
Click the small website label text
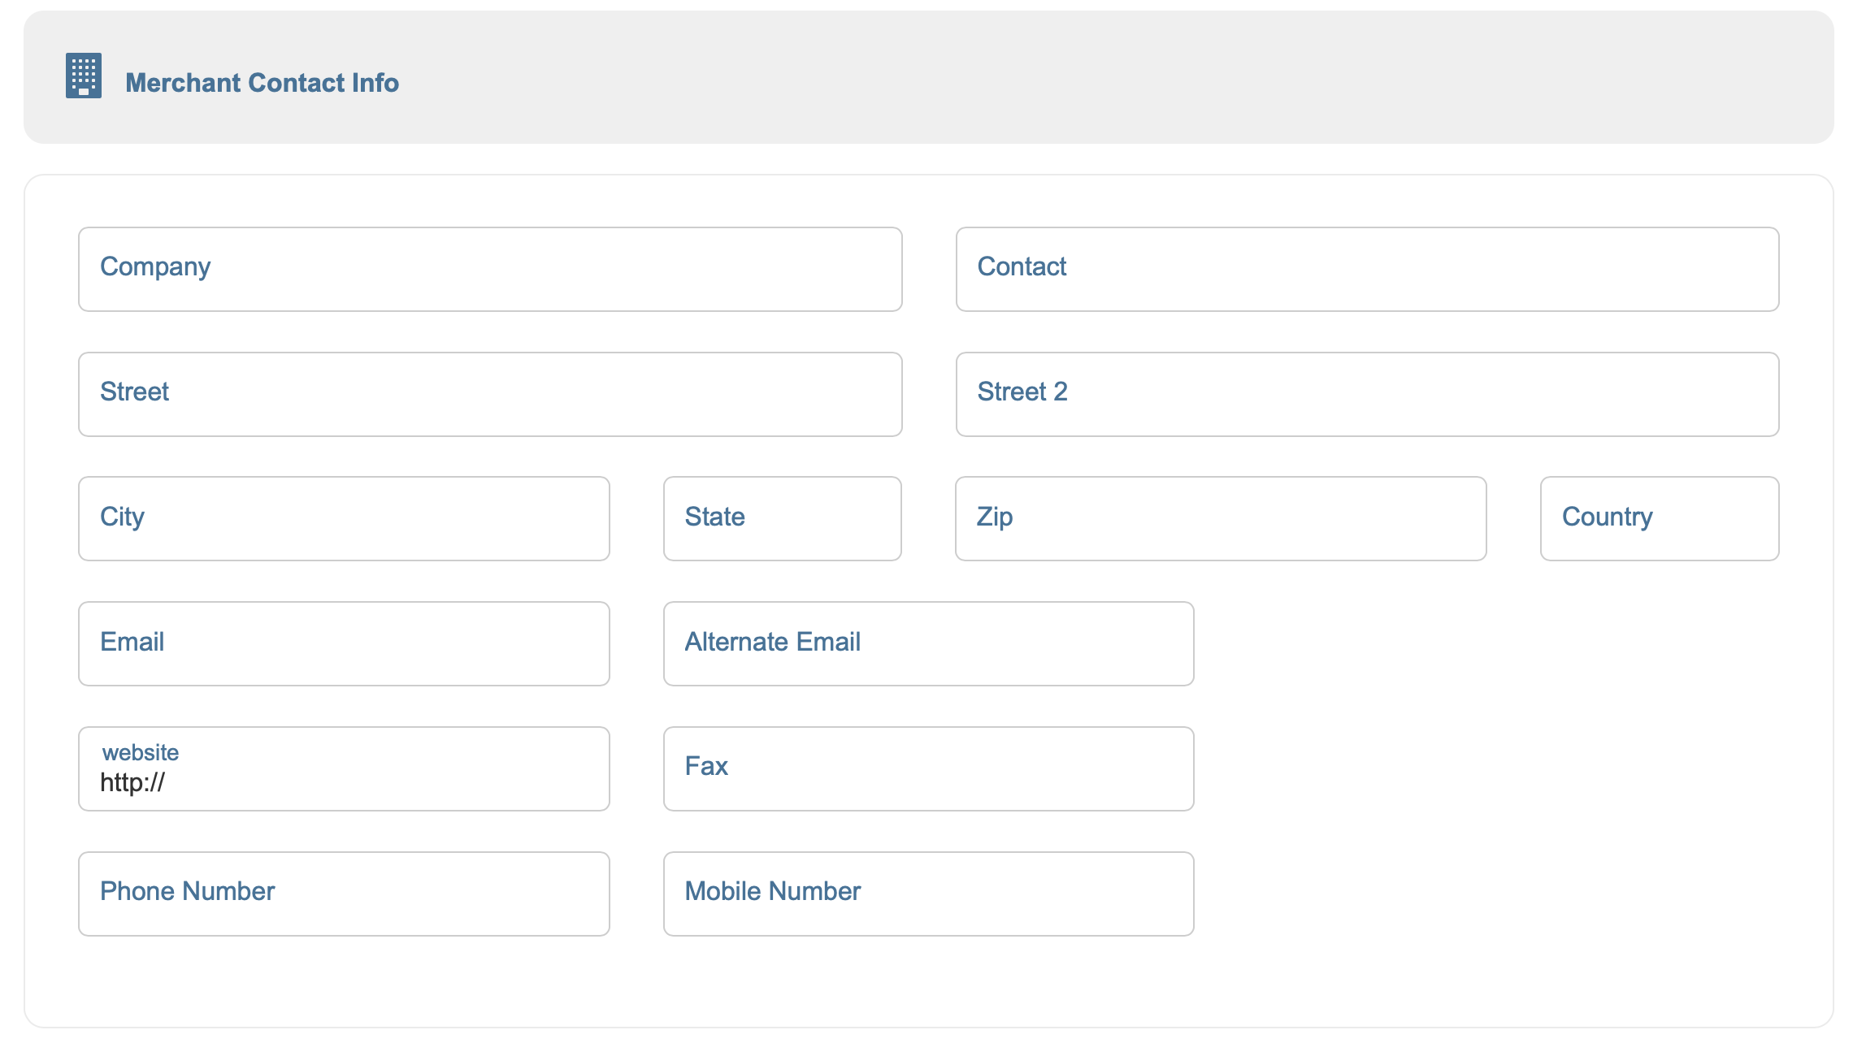(x=140, y=752)
